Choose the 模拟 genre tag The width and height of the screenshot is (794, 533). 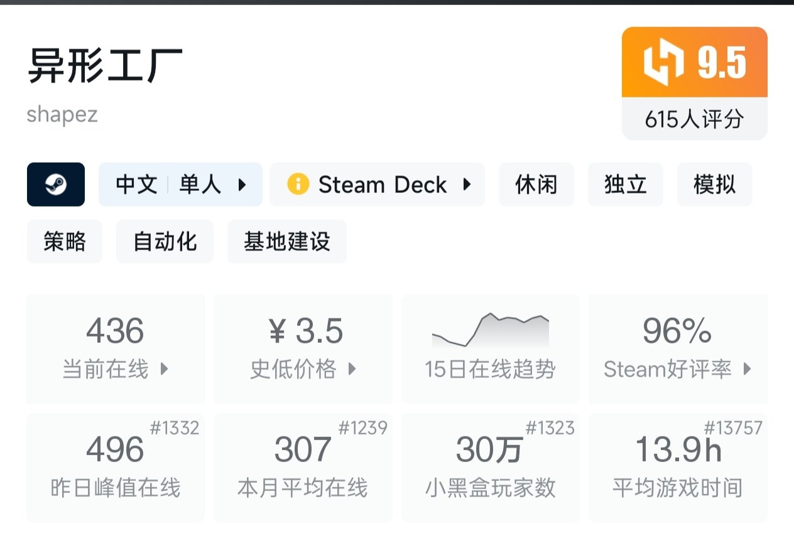pos(714,185)
